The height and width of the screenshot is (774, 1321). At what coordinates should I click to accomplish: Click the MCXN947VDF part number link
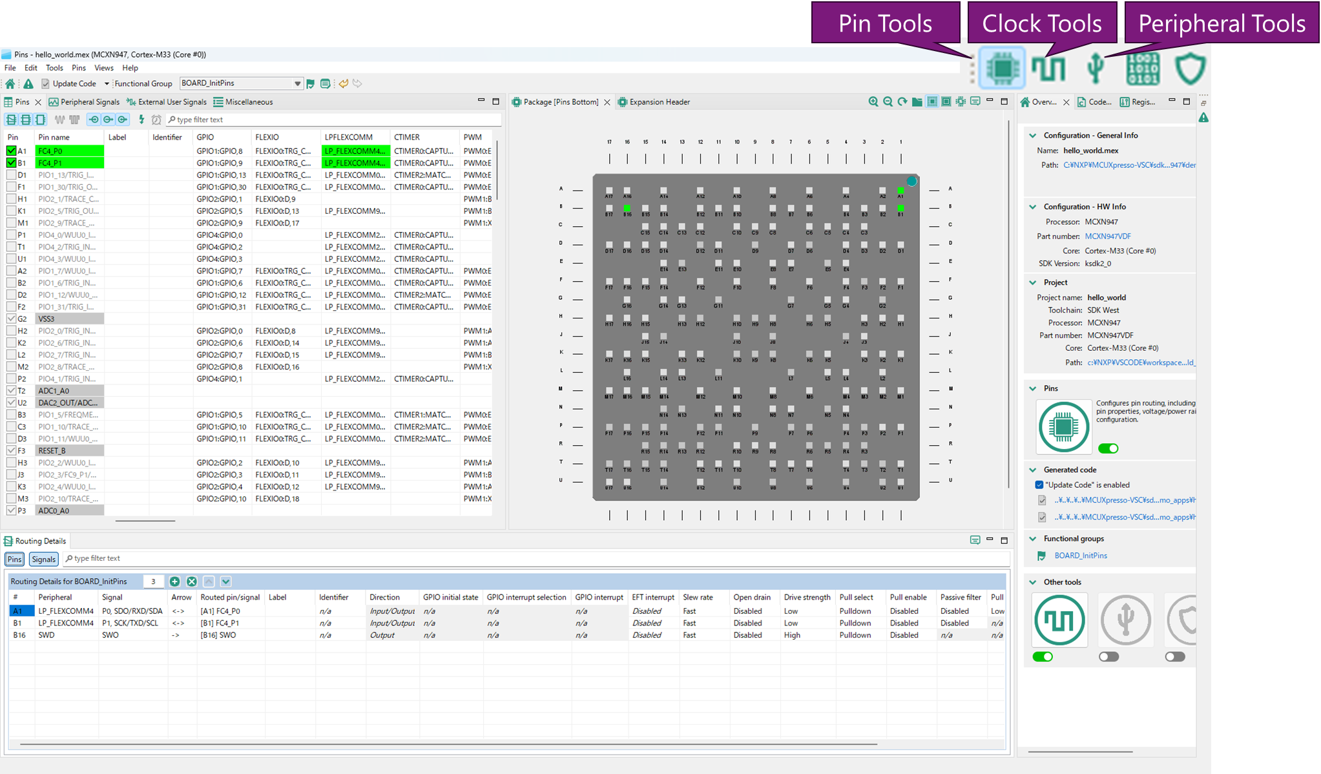point(1107,236)
